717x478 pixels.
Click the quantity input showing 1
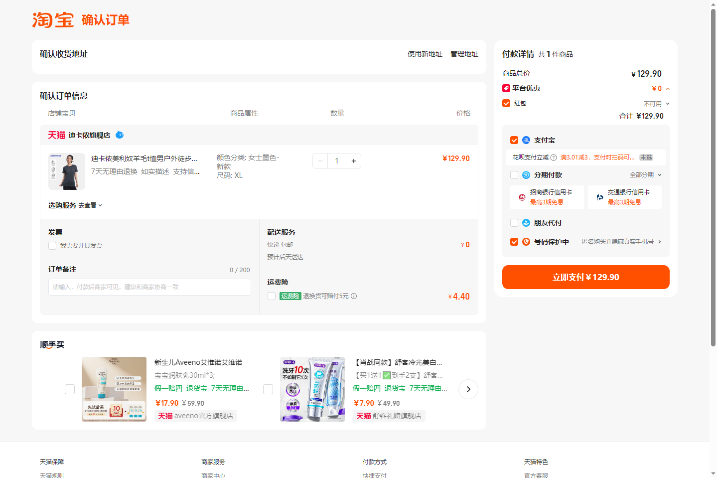pos(337,161)
